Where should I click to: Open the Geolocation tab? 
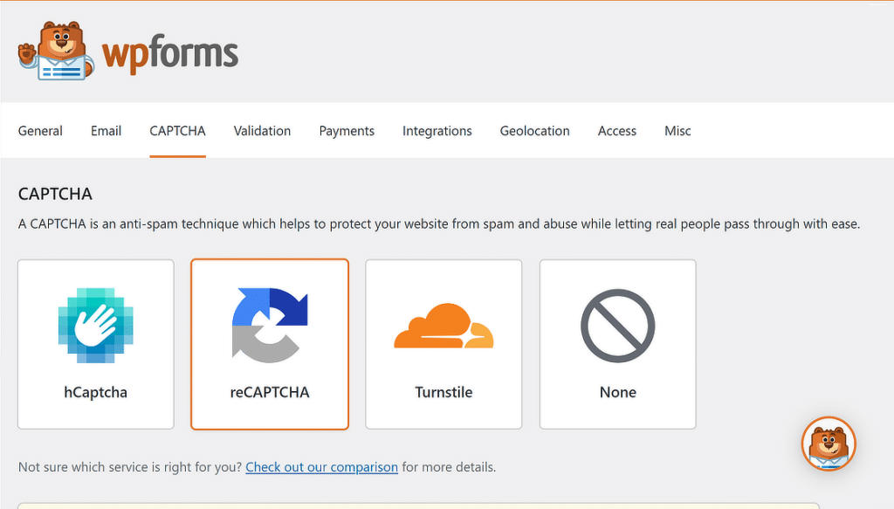[534, 131]
